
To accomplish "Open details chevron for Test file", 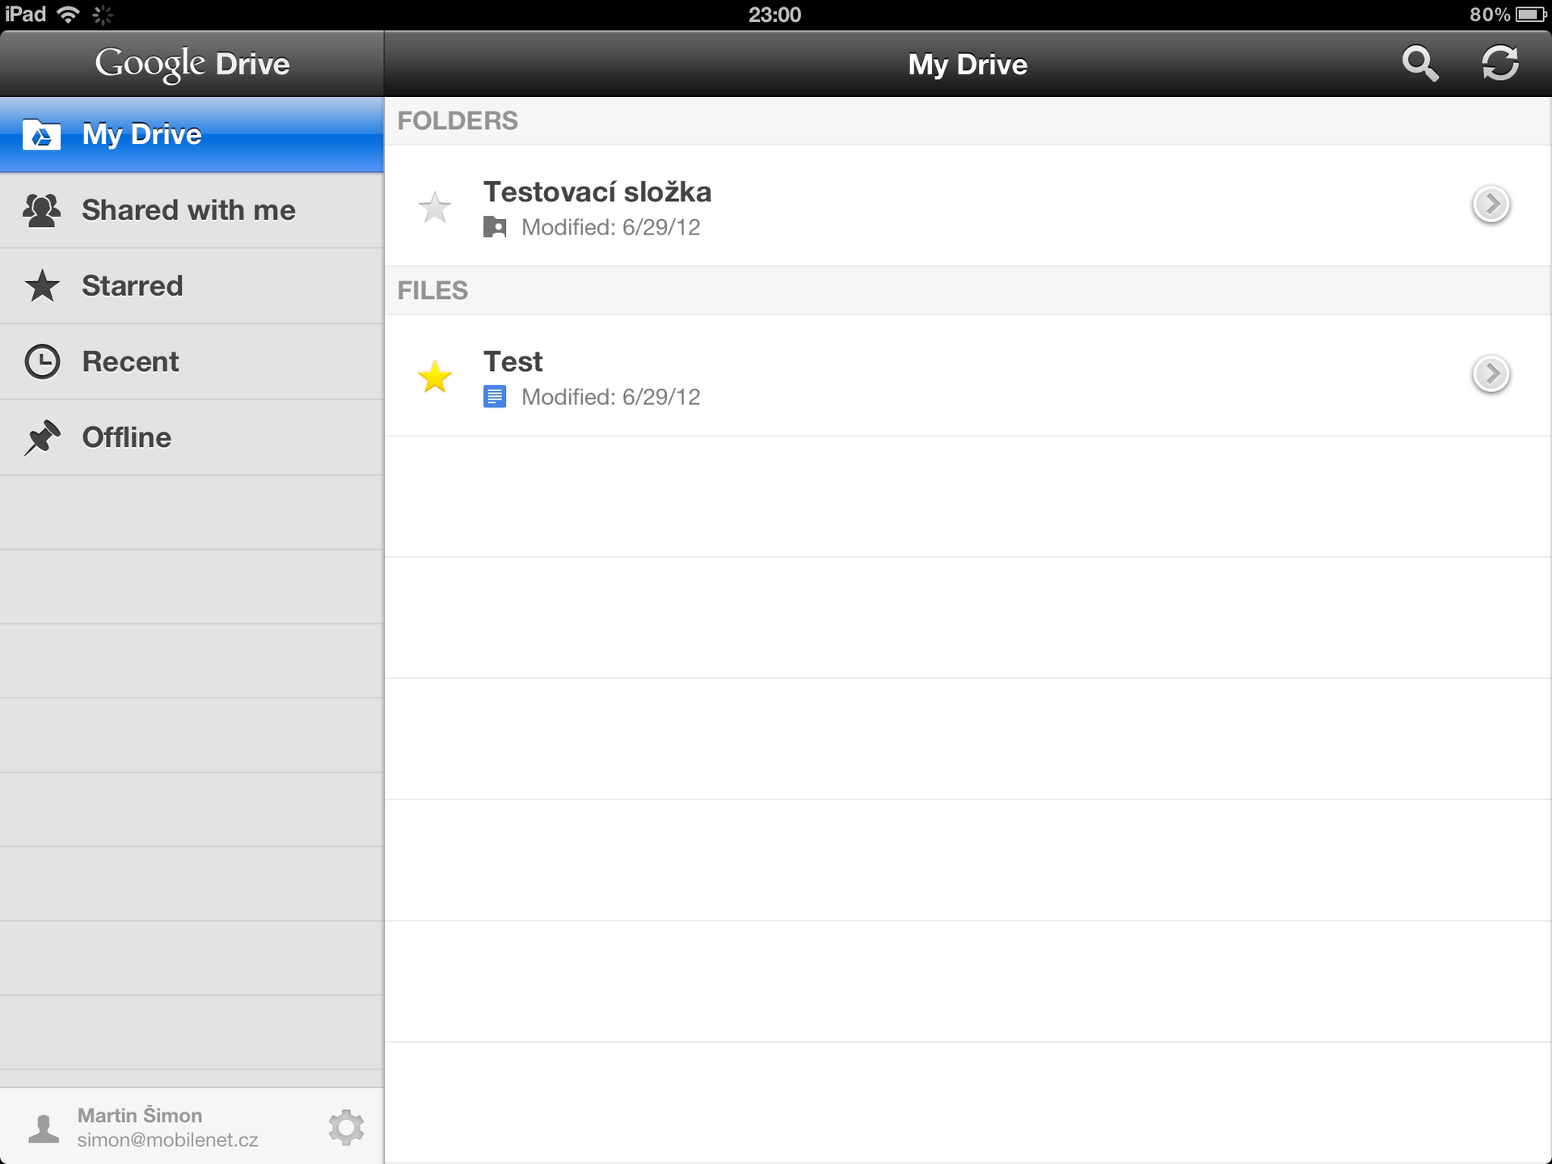I will (x=1492, y=374).
